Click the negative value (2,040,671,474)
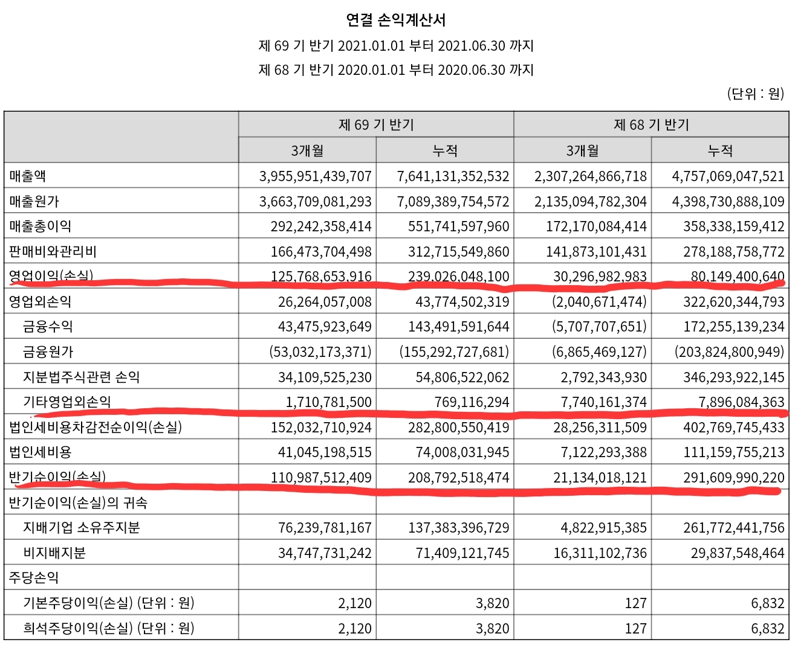The height and width of the screenshot is (651, 798). 599,301
